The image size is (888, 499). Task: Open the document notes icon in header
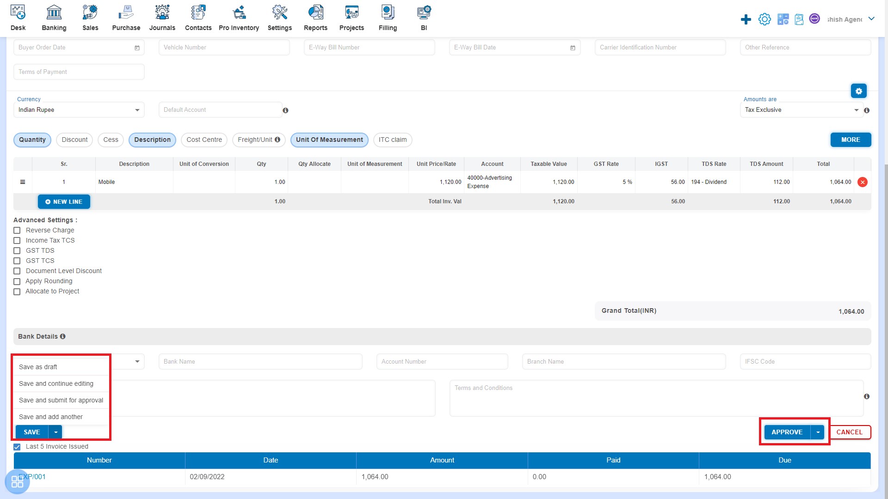(x=799, y=19)
